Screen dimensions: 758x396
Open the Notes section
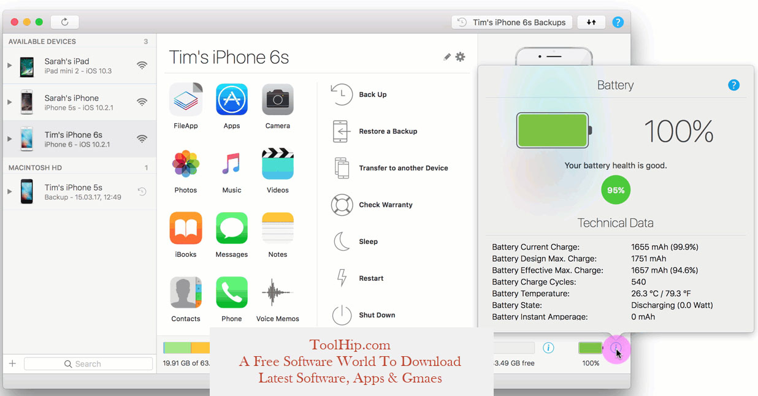278,228
